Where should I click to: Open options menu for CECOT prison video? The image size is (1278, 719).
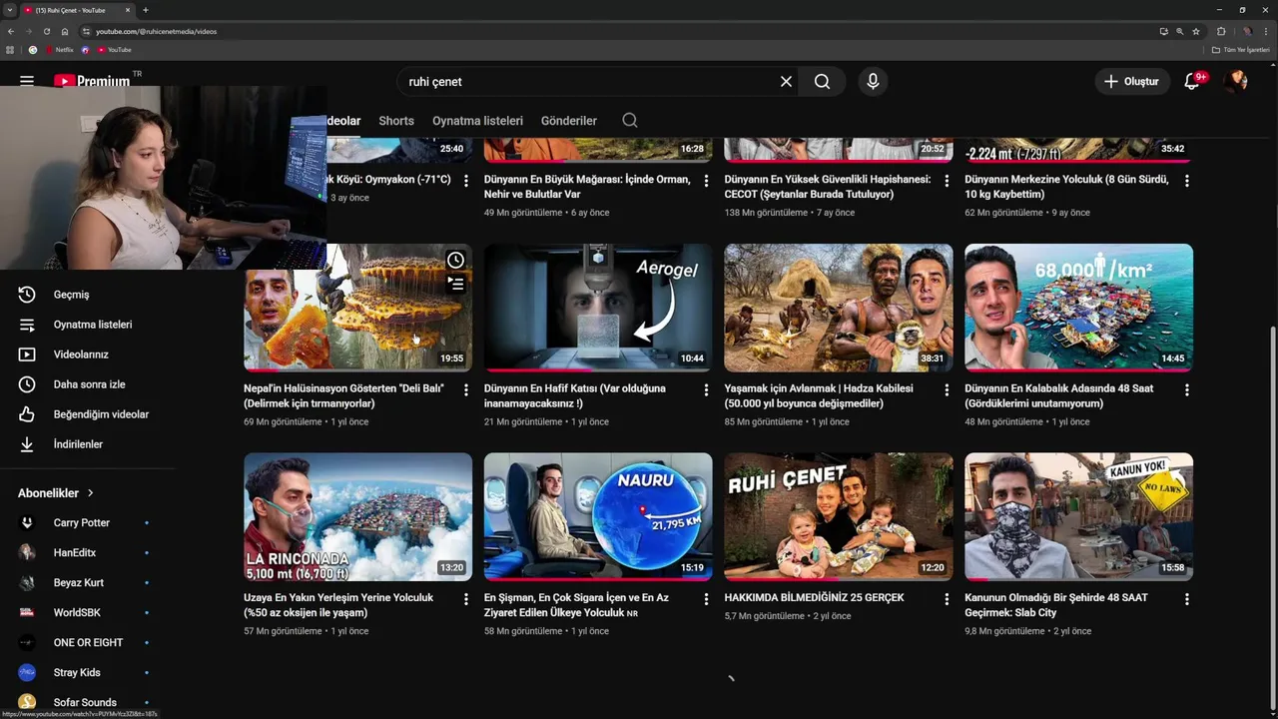pos(947,182)
